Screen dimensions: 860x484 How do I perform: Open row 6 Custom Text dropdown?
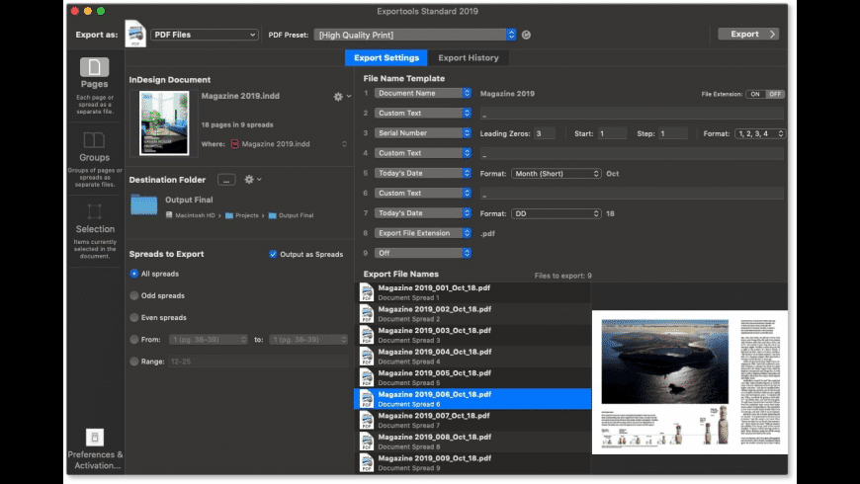423,193
